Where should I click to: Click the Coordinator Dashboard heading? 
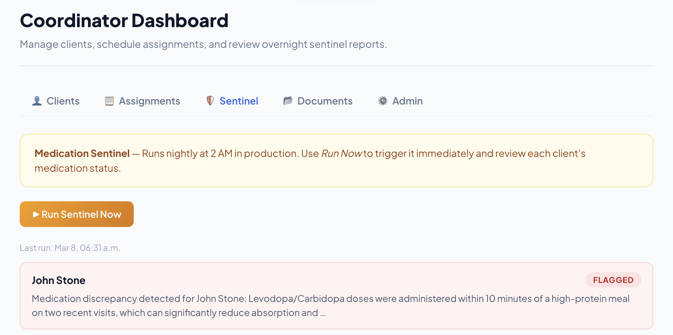(x=124, y=20)
